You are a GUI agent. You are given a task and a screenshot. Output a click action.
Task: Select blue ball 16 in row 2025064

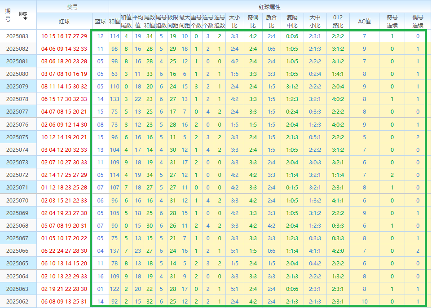(x=100, y=276)
